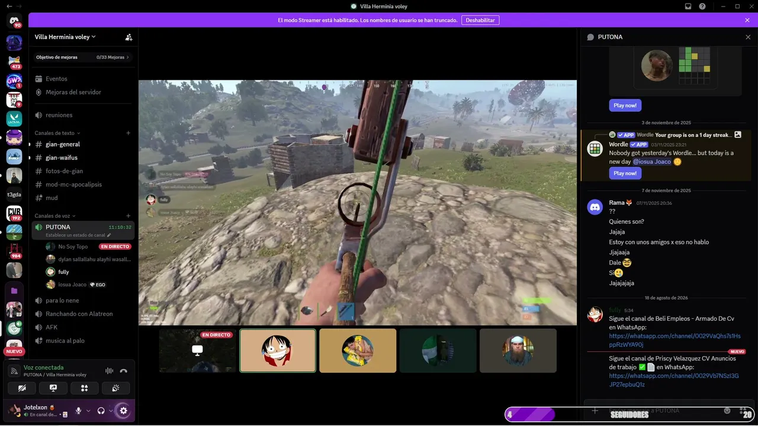758x426 pixels.
Task: Open the Valorant LATAM server icon
Action: click(x=14, y=119)
